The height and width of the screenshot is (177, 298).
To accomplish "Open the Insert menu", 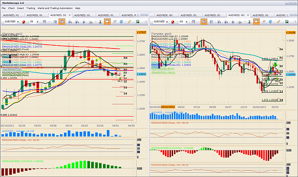I will tap(21, 8).
